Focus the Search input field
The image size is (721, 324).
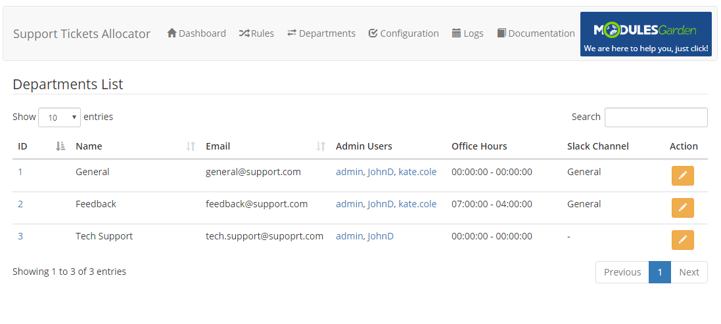click(x=656, y=117)
